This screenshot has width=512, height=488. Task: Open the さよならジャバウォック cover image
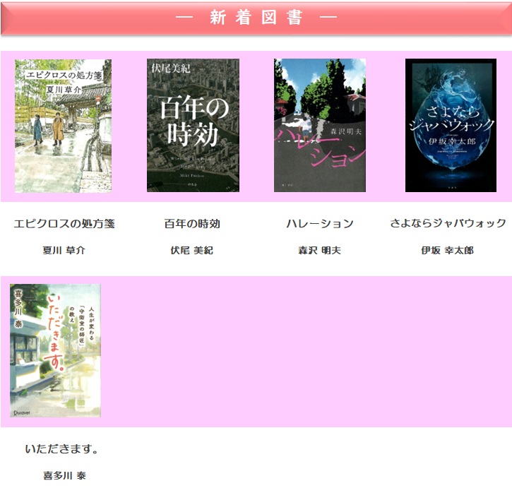click(451, 126)
